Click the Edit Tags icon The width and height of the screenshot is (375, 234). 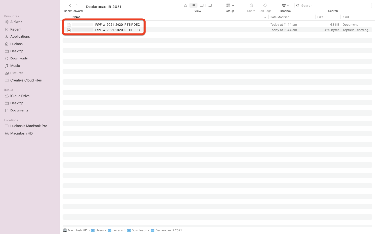265,6
